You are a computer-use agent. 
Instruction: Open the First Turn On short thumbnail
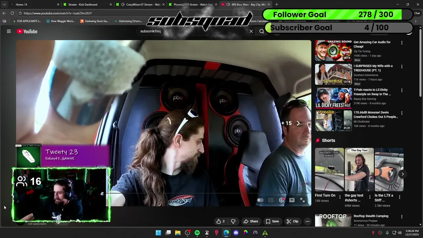point(329,170)
